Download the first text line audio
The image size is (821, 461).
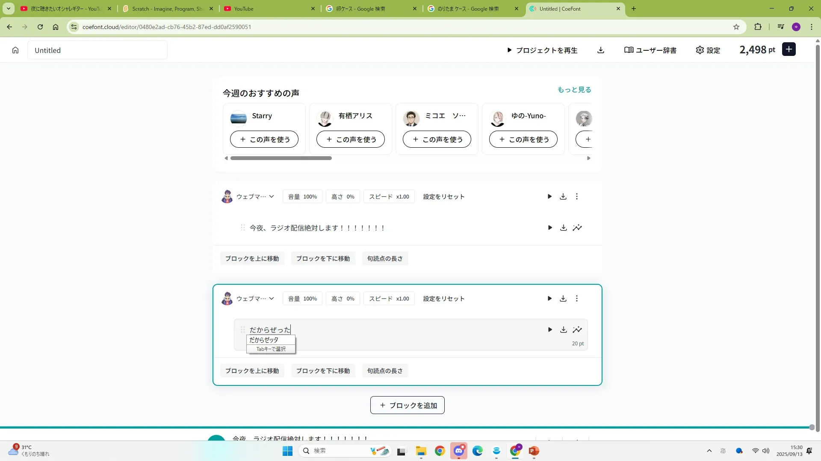coord(564,228)
